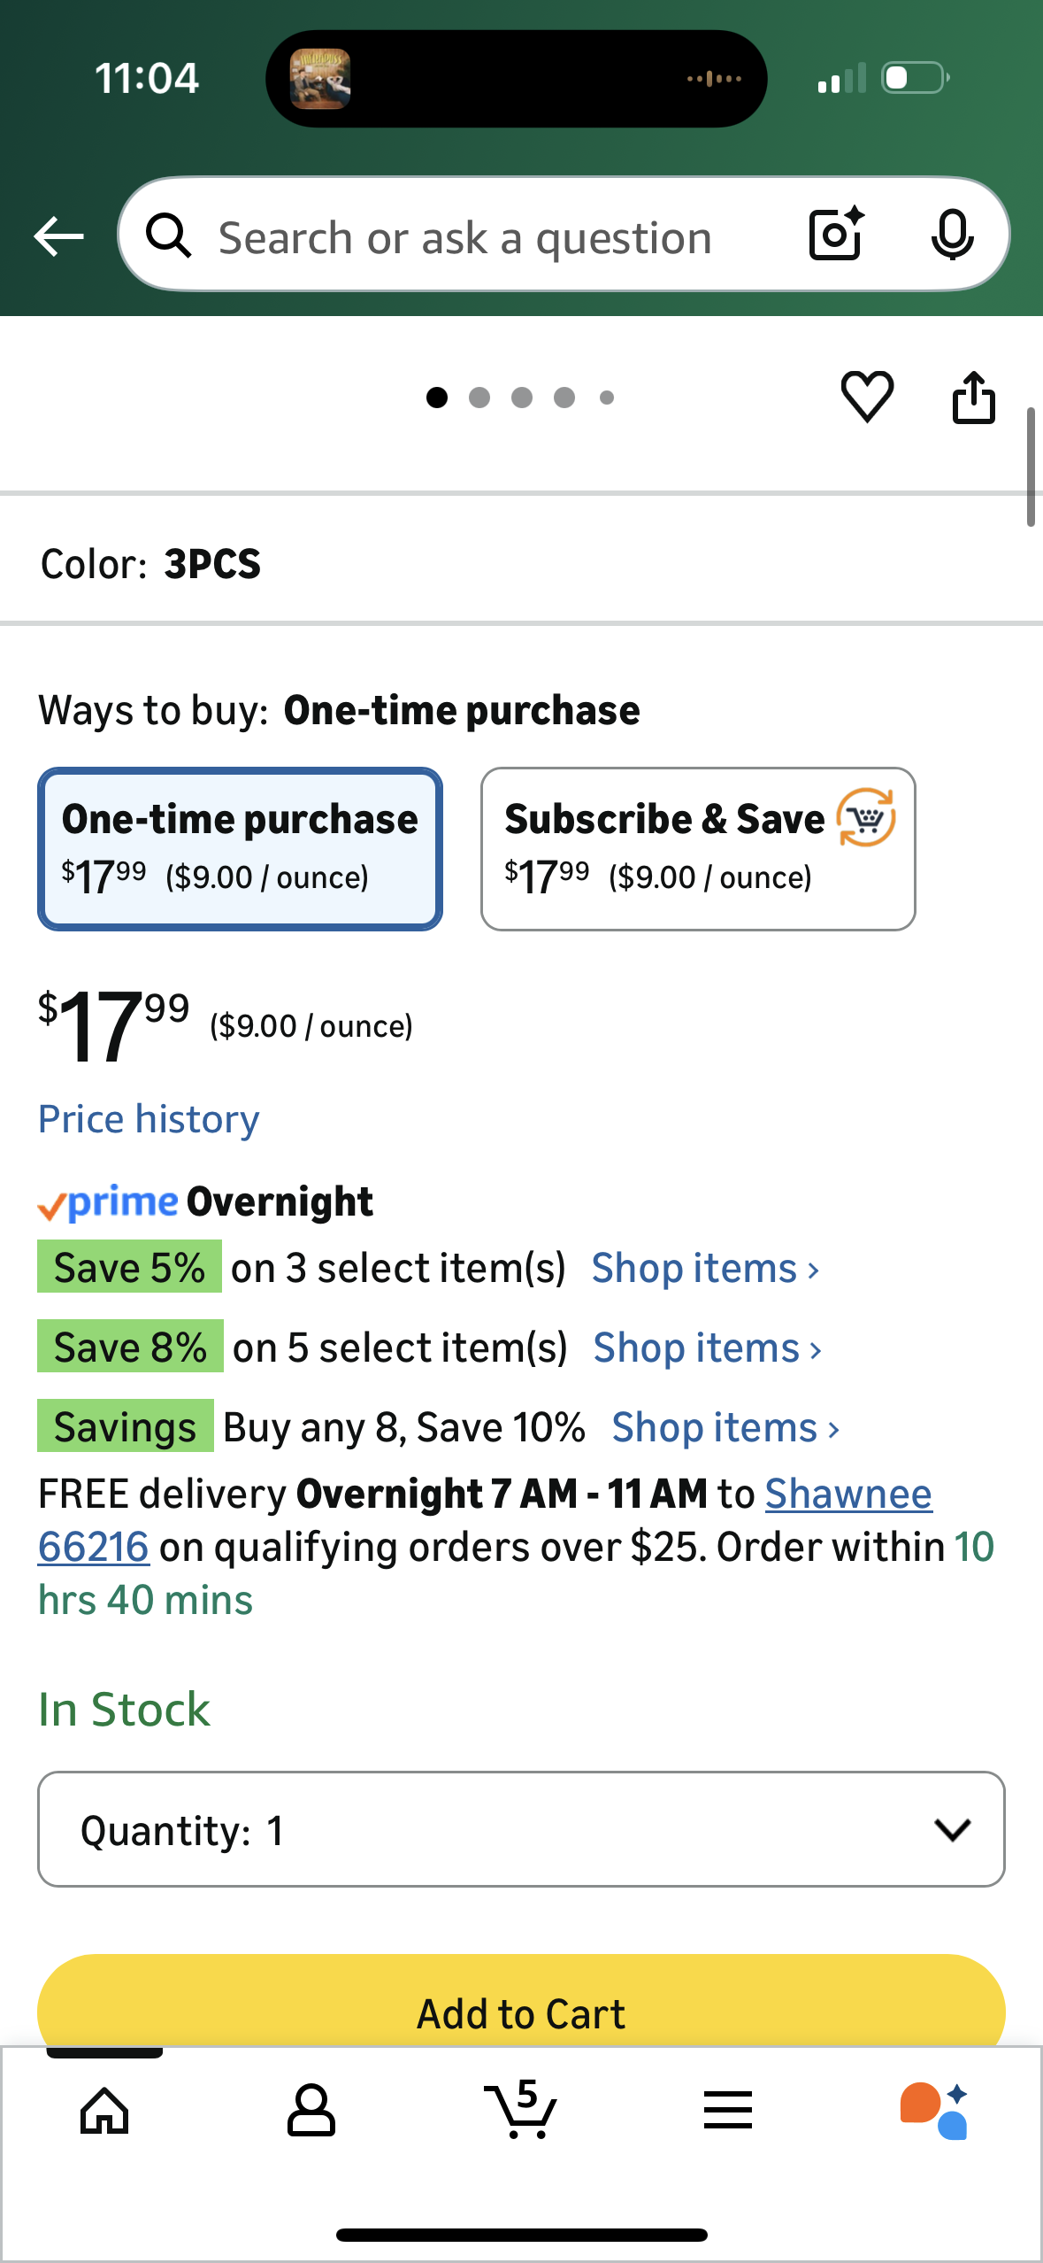Image resolution: width=1043 pixels, height=2263 pixels.
Task: Open the Price history link
Action: [149, 1119]
